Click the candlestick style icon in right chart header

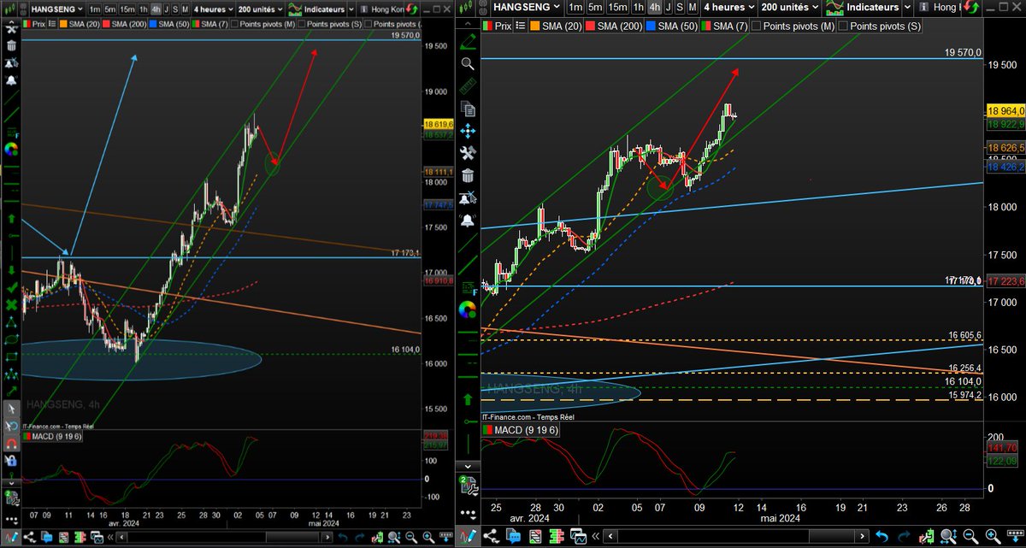(x=467, y=7)
